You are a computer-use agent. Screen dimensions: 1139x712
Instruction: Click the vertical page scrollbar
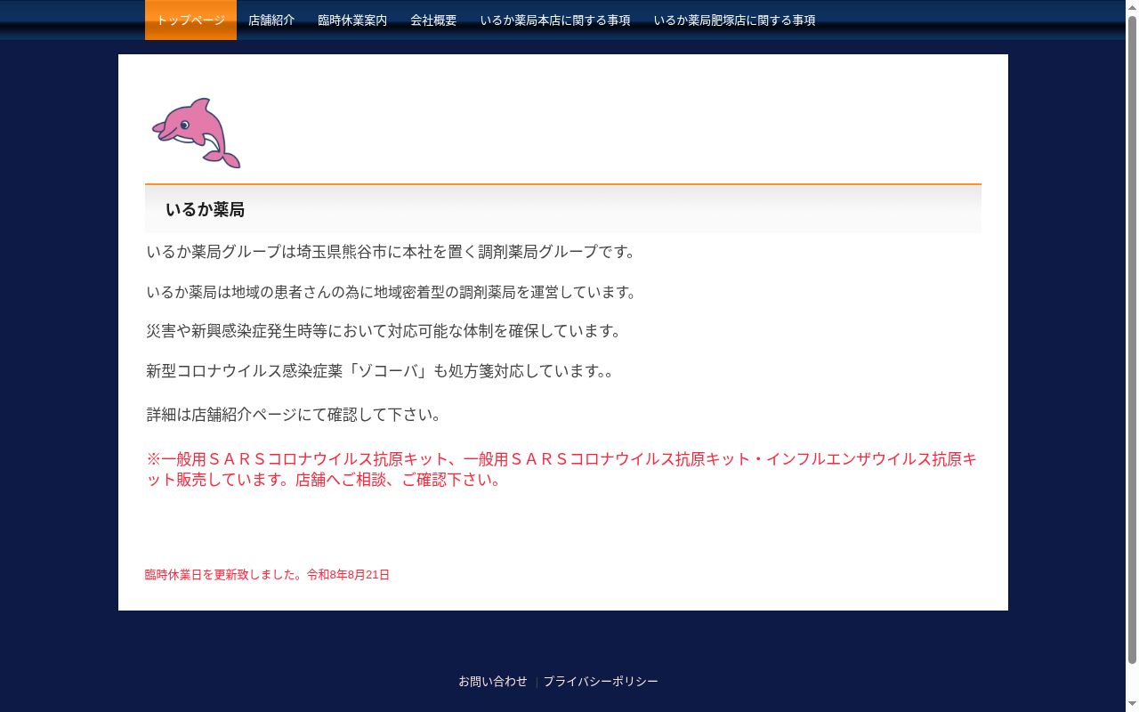coord(1132,338)
